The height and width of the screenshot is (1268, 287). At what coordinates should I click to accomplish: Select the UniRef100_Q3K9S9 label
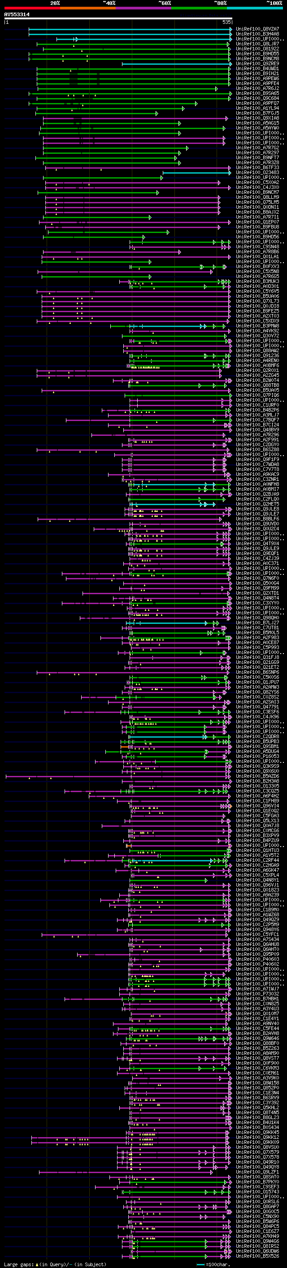click(x=257, y=766)
